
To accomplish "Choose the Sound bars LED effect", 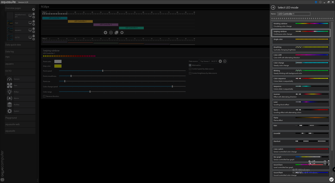I will (x=301, y=166).
